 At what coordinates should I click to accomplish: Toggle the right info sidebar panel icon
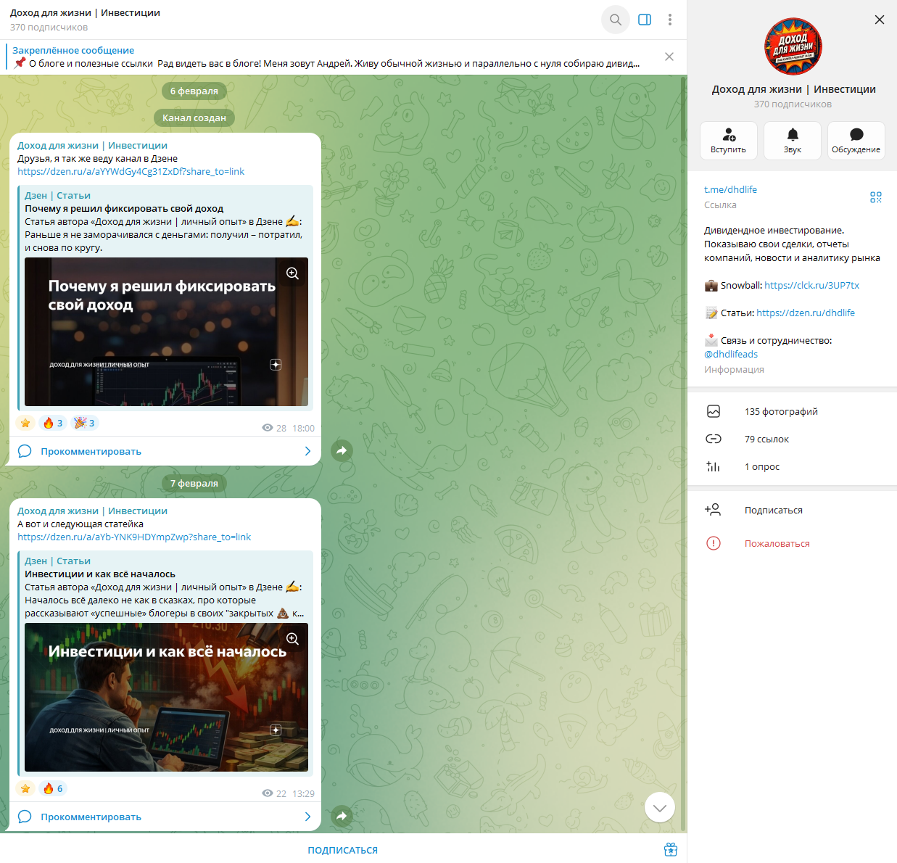point(645,20)
